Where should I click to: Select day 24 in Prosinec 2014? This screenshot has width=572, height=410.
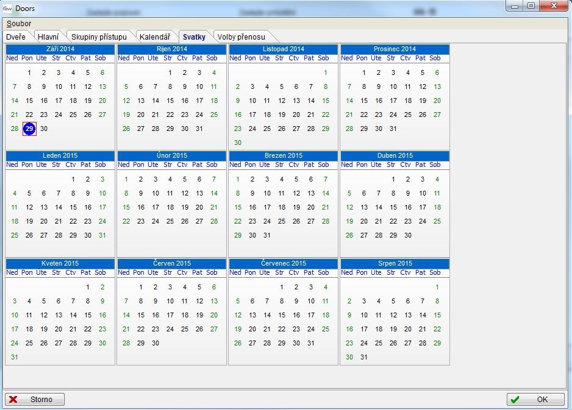(393, 115)
